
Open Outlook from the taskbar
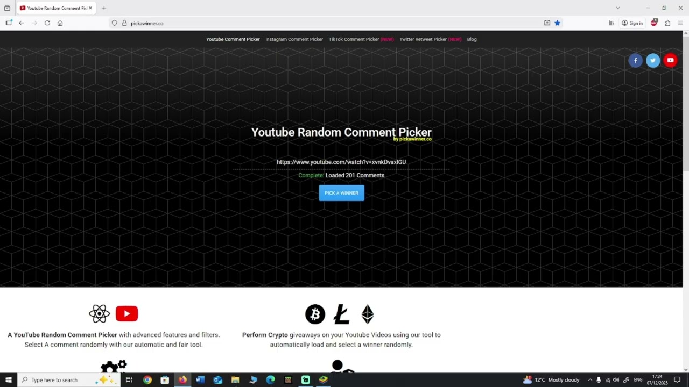(217, 380)
